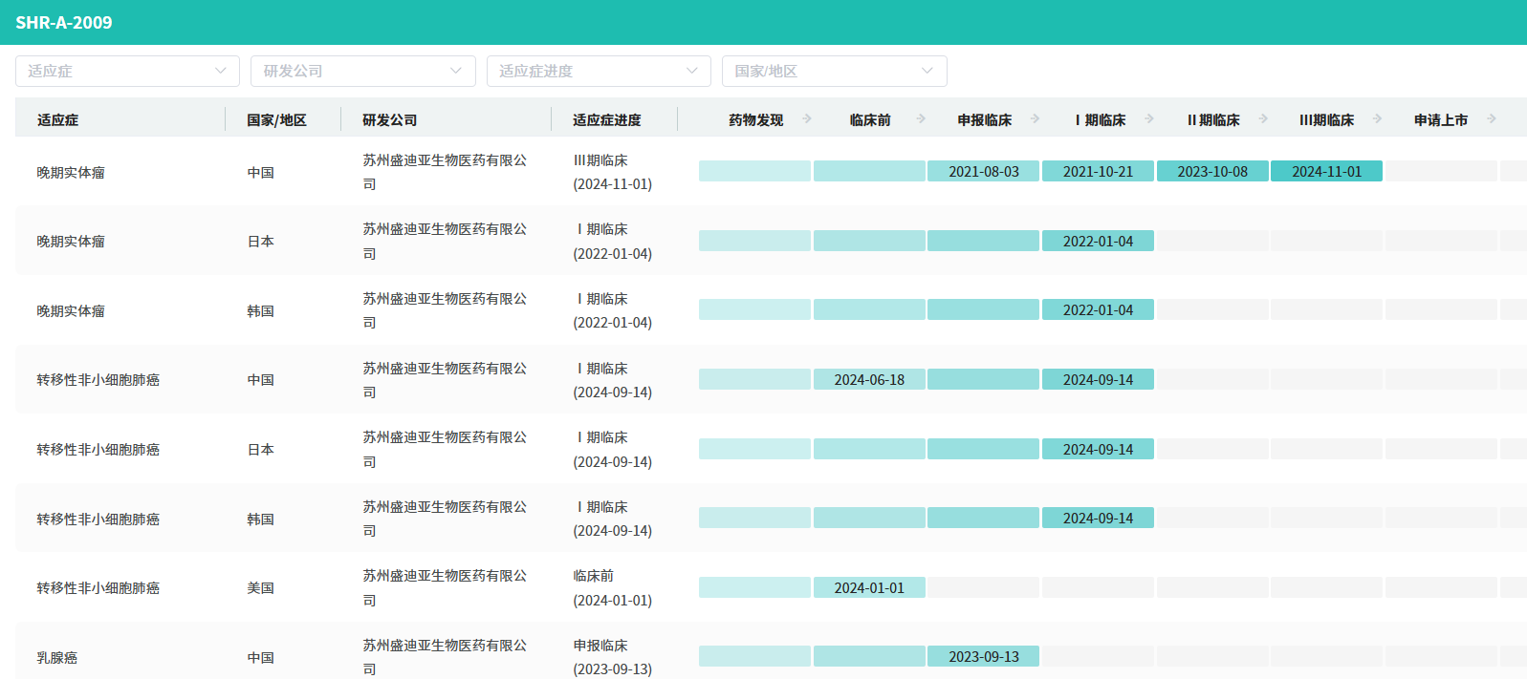Click the arrow icon after 药物发现 header
Screen dimensions: 1527x679
(x=807, y=119)
